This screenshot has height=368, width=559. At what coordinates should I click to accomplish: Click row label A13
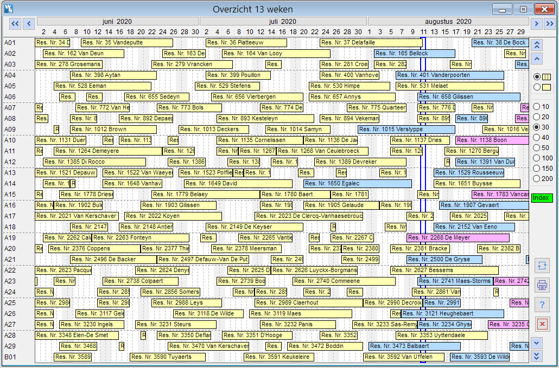pos(10,173)
